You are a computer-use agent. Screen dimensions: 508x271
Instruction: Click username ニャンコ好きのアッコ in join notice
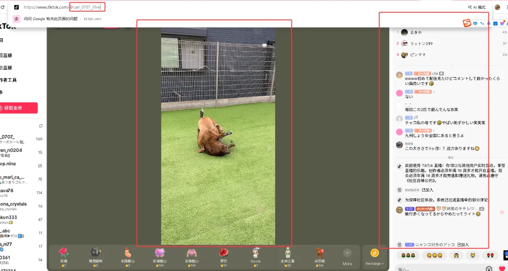click(x=435, y=245)
